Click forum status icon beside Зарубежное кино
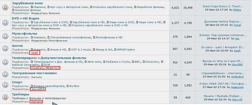Screen dimensions: 252x105 coord(5,8)
